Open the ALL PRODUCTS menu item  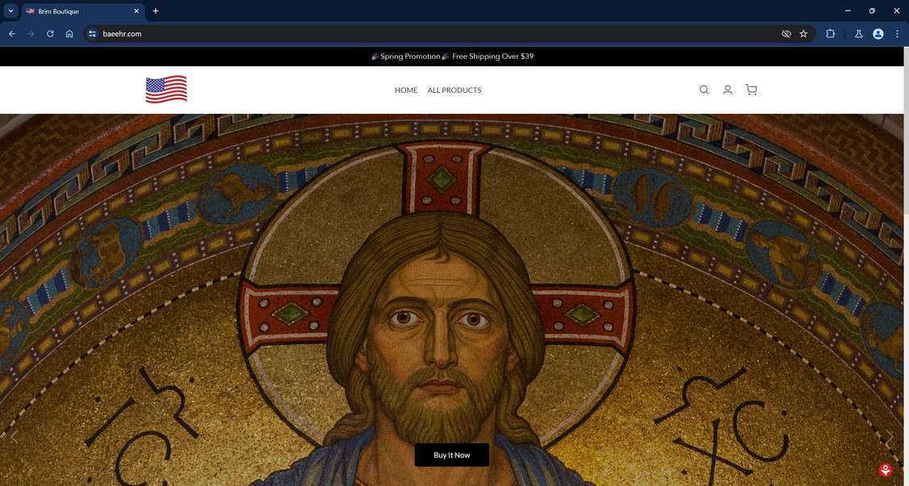[x=454, y=90]
